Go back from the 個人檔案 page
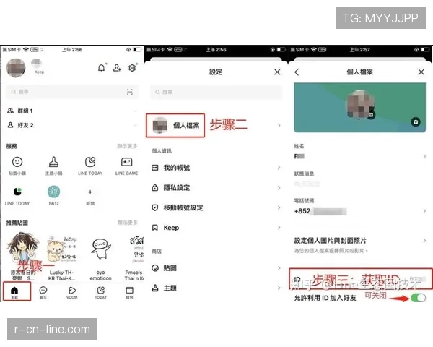The image size is (433, 347). click(x=297, y=72)
